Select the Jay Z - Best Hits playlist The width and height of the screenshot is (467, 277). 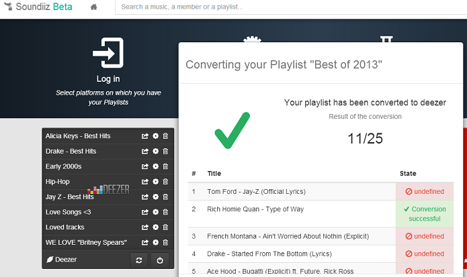(x=69, y=197)
